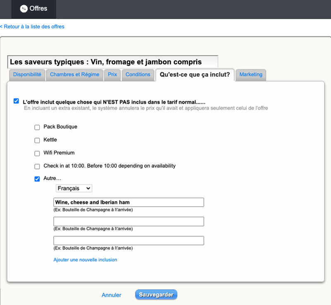Click the Qu'est-ce que ça inclut? tab
331x305 pixels.
pos(194,75)
